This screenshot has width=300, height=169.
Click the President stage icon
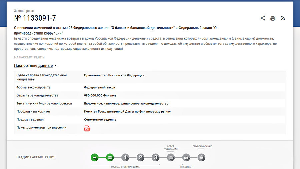186,157
